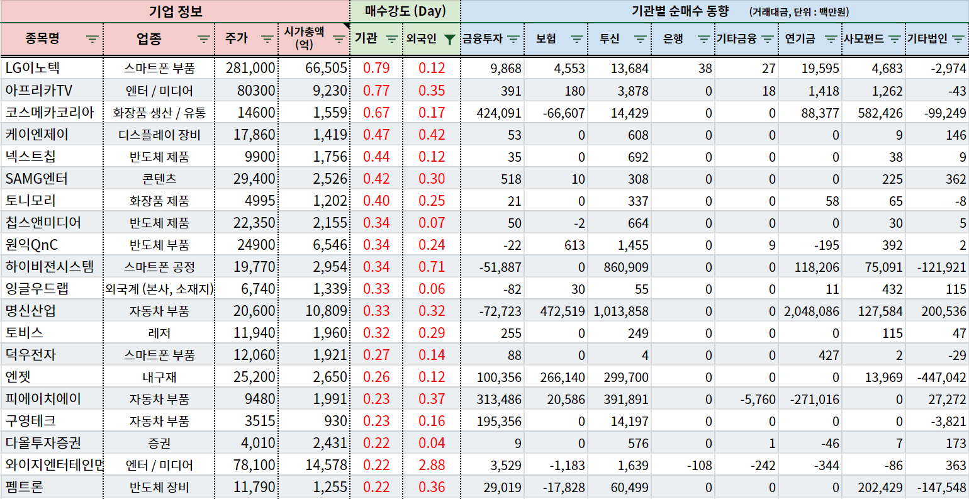
Task: Open the 시가총액 column filter dropdown
Action: coord(339,39)
